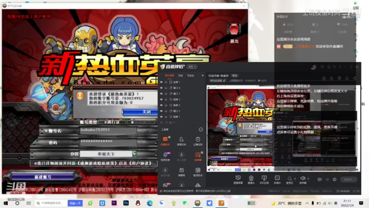Switch to the second scene tab
369x208 pixels.
coord(180,75)
